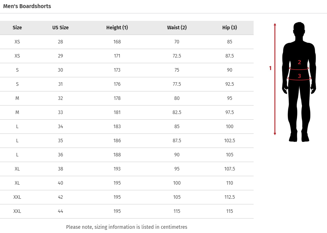This screenshot has height=233, width=327.
Task: Click the Men's Boardshorts title
Action: tap(27, 6)
